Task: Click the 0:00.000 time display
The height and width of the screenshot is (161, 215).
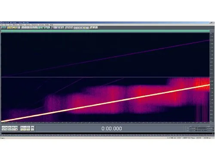Action: [x=112, y=128]
